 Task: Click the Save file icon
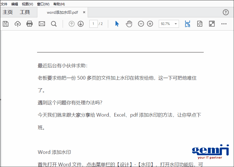6,24
